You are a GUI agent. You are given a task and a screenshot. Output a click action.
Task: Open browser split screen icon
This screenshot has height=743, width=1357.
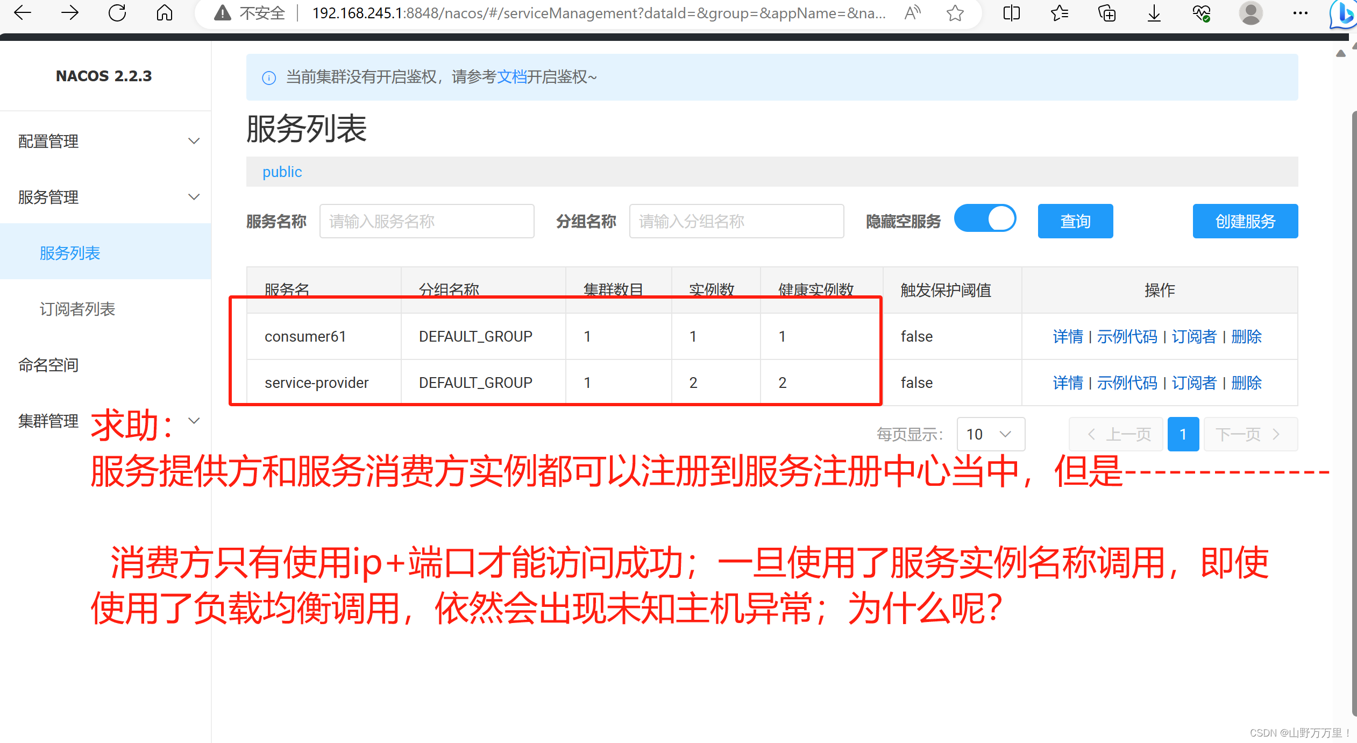[1012, 13]
